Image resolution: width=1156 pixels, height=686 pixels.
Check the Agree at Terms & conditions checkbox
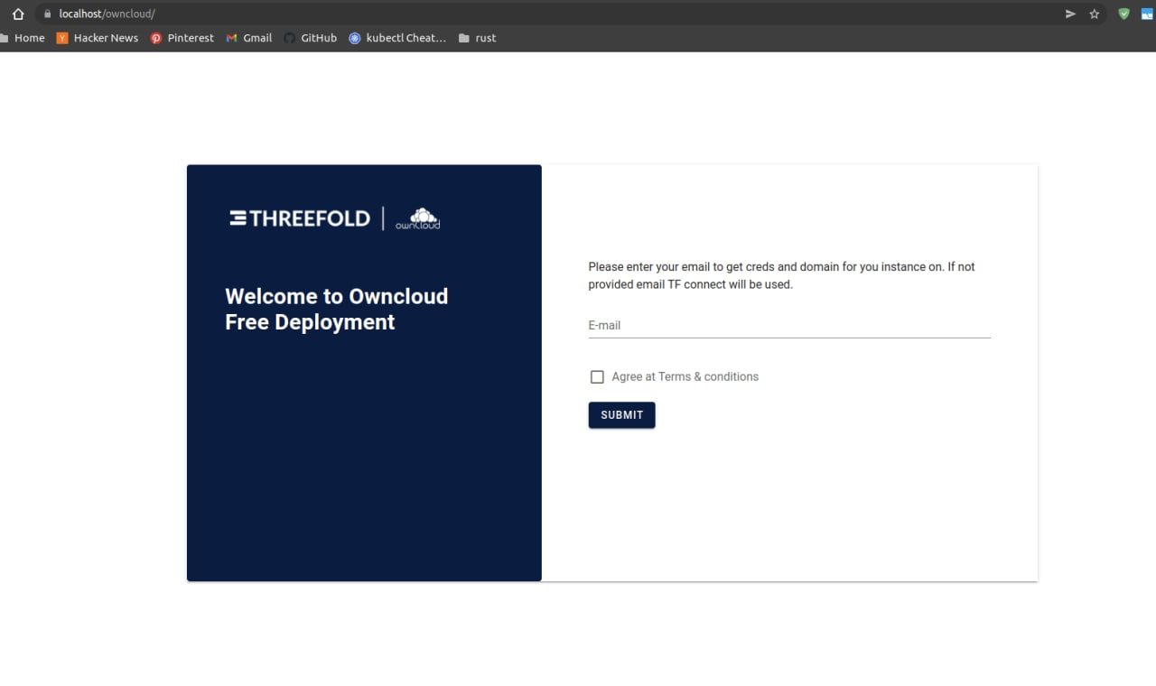(597, 376)
